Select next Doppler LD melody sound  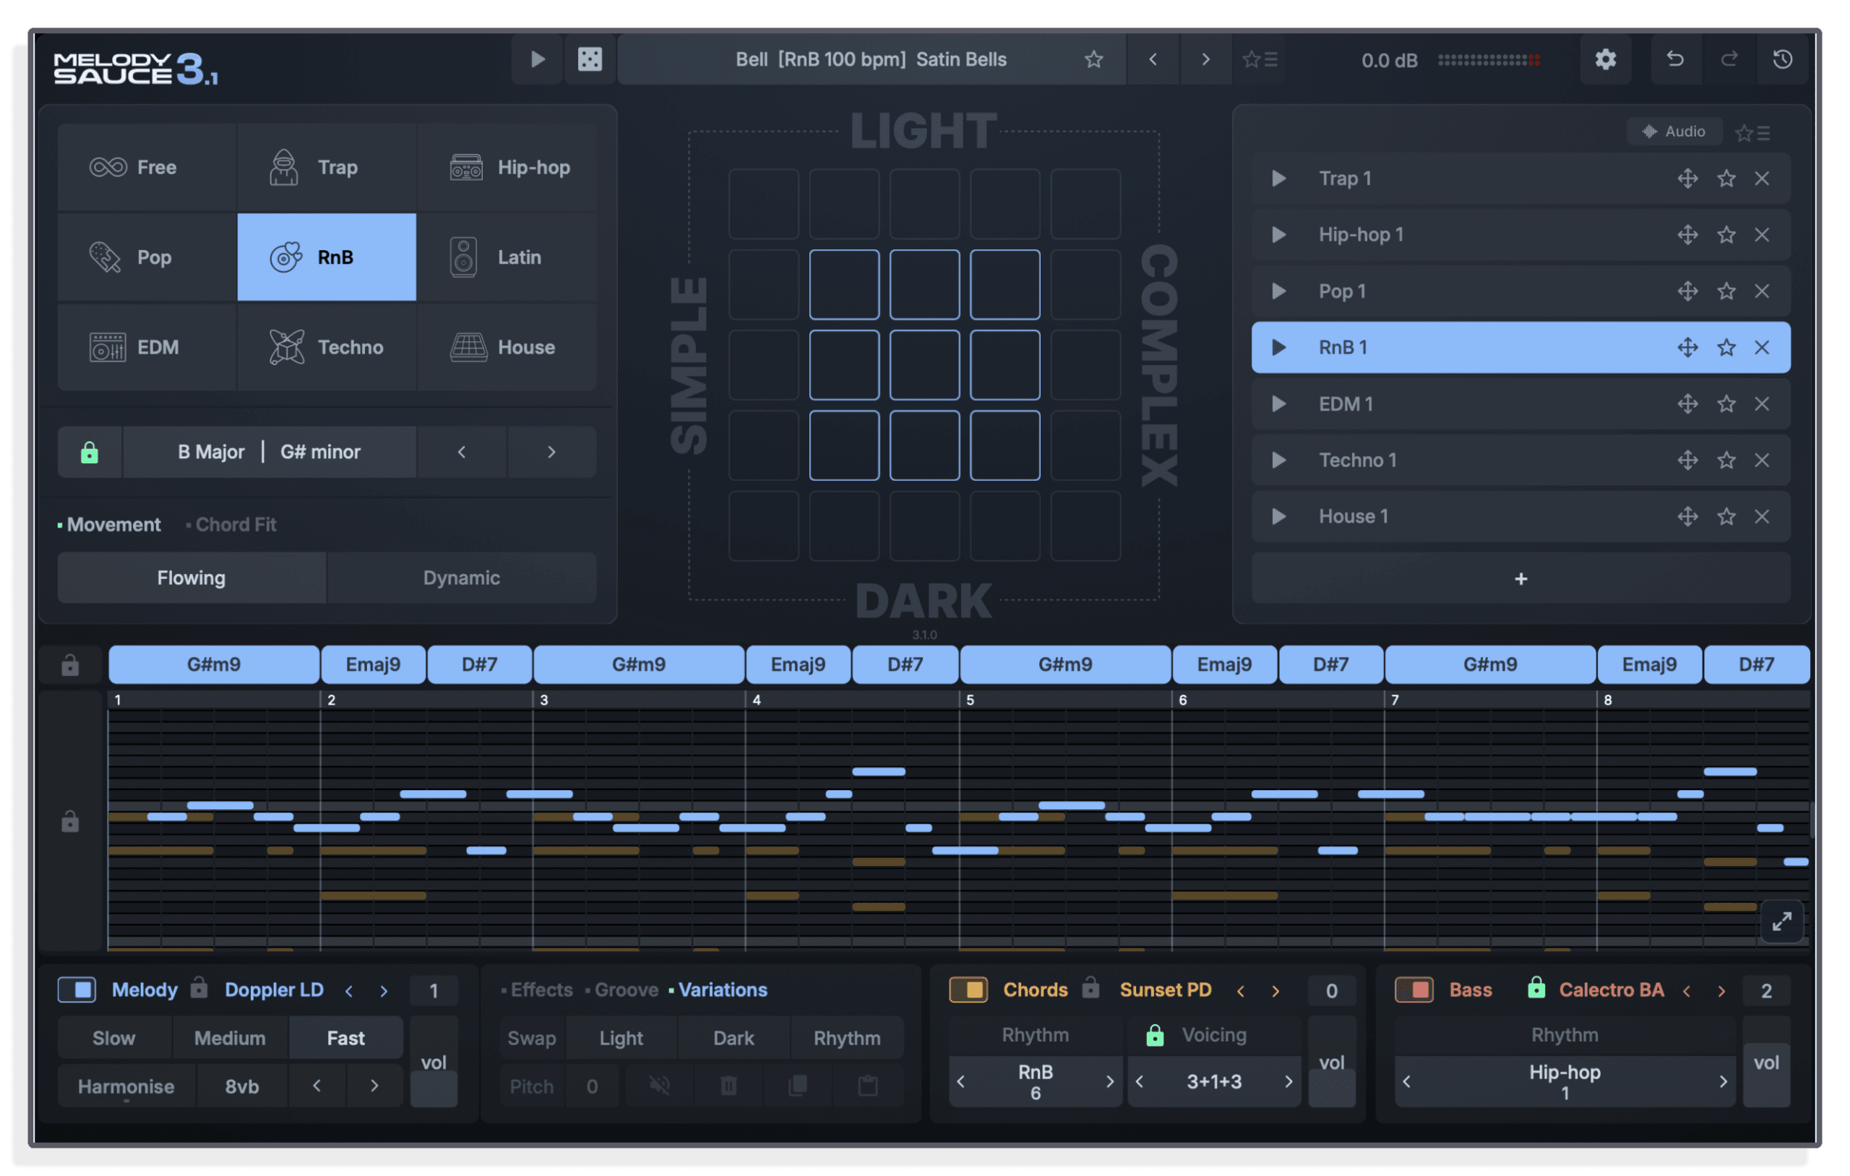coord(383,991)
